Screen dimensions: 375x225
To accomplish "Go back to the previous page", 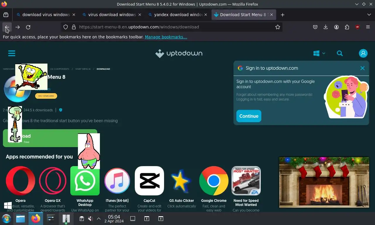I will coord(7,27).
